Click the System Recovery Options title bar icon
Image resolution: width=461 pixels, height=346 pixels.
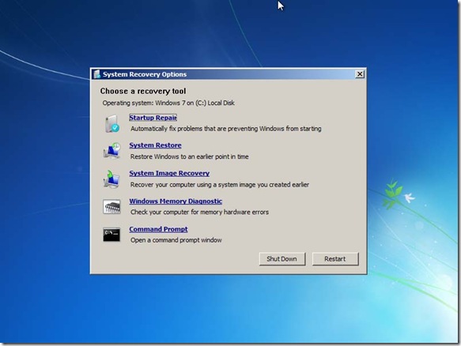[x=96, y=74]
